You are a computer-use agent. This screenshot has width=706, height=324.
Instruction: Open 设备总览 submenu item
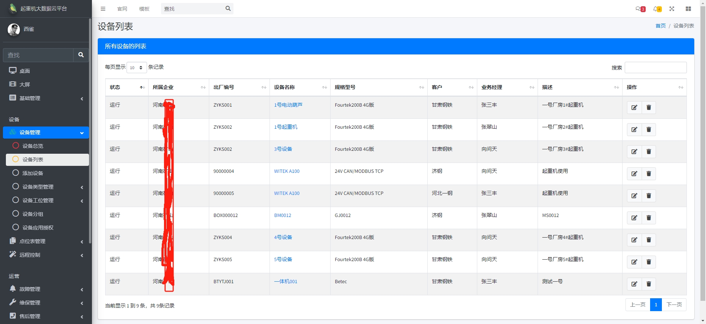47,146
